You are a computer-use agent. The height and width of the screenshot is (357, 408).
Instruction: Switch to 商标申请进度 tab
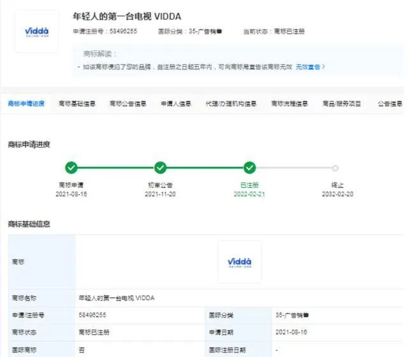coord(26,104)
